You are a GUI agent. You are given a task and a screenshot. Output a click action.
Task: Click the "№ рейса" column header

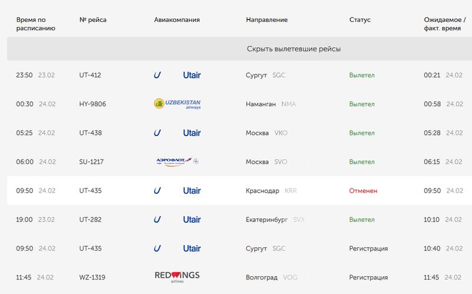point(93,20)
